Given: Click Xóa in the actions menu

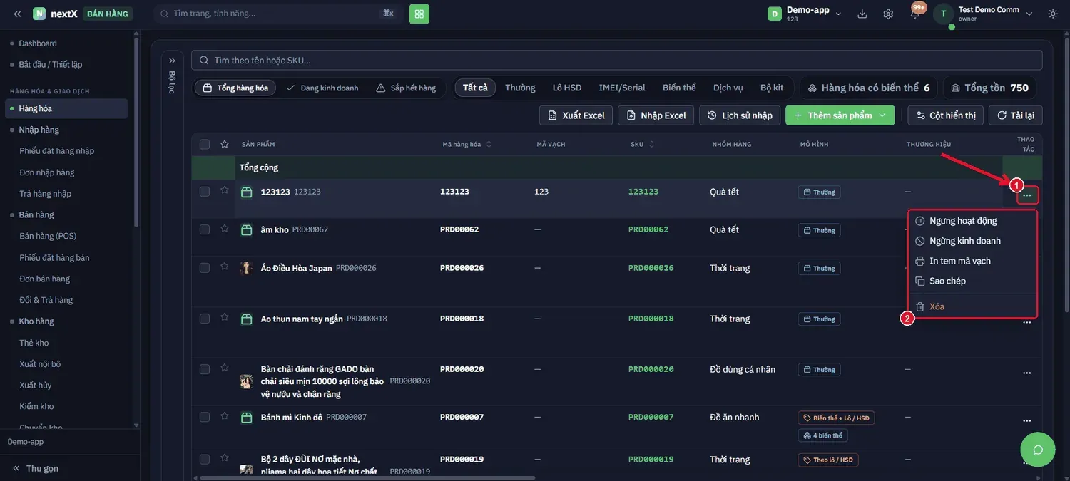Looking at the screenshot, I should tap(973, 306).
